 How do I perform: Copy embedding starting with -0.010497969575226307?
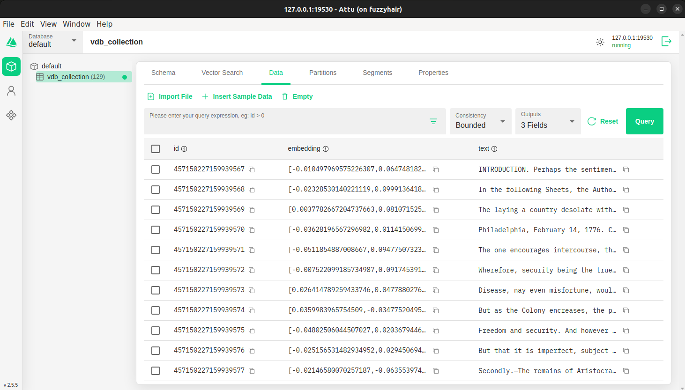[x=436, y=169]
